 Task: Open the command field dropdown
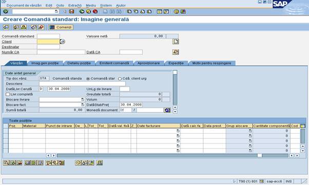click(x=56, y=11)
